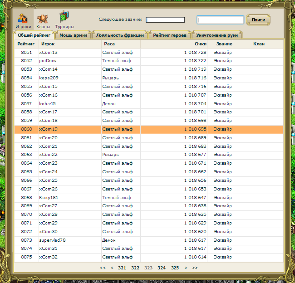Screen dimensions: 295x283
Task: Open player xCom19 in highlighted row
Action: point(49,129)
